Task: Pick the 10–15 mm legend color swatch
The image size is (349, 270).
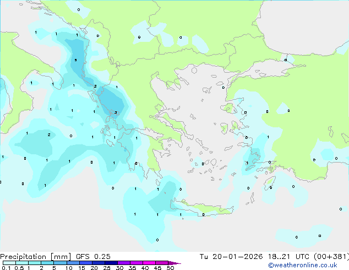Action: pos(73,263)
